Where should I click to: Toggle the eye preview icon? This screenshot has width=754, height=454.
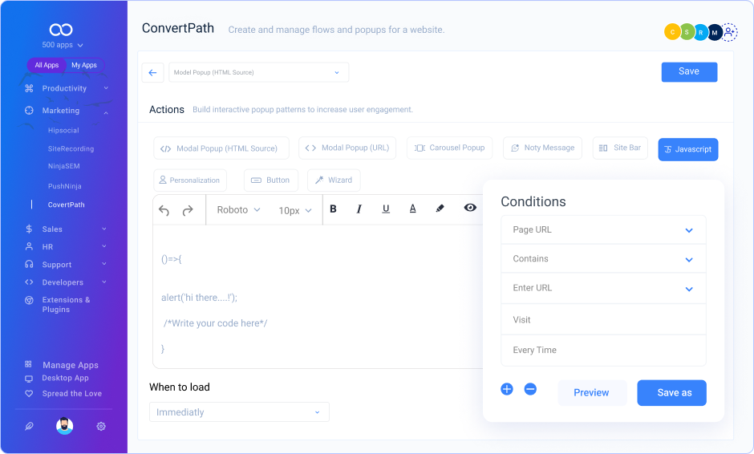470,208
